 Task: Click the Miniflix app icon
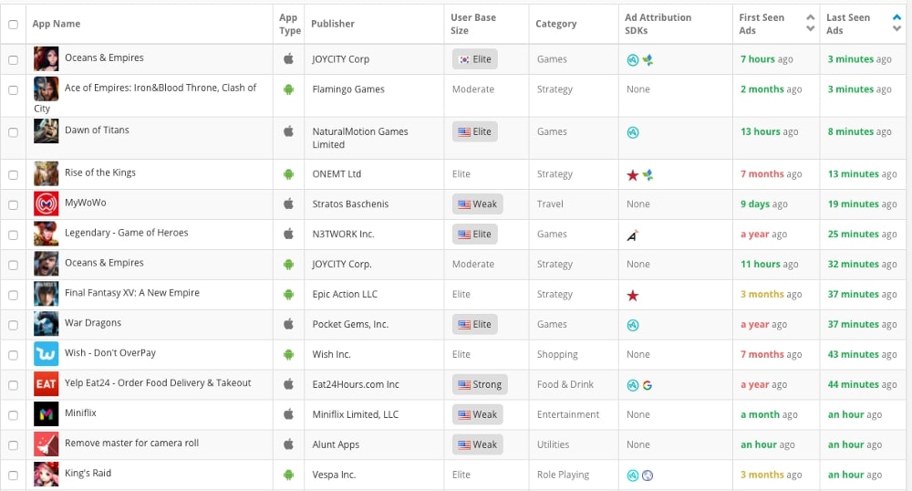click(46, 414)
